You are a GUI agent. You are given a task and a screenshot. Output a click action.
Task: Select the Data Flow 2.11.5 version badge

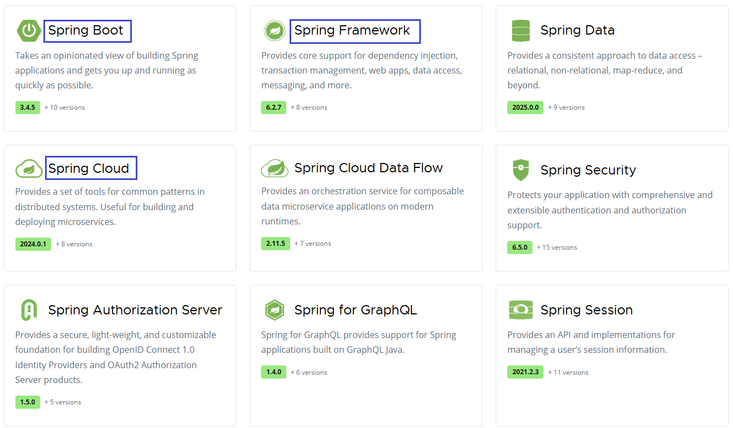(x=275, y=244)
